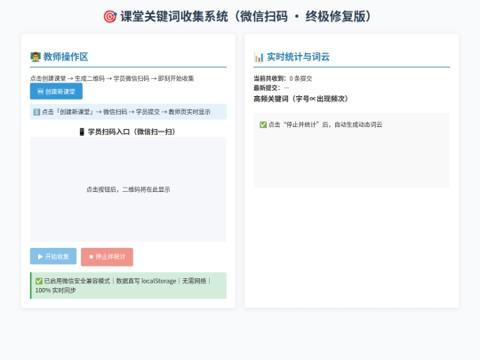Click the green checkmark in the word cloud box
Screen dimensions: 480x360
pos(263,124)
